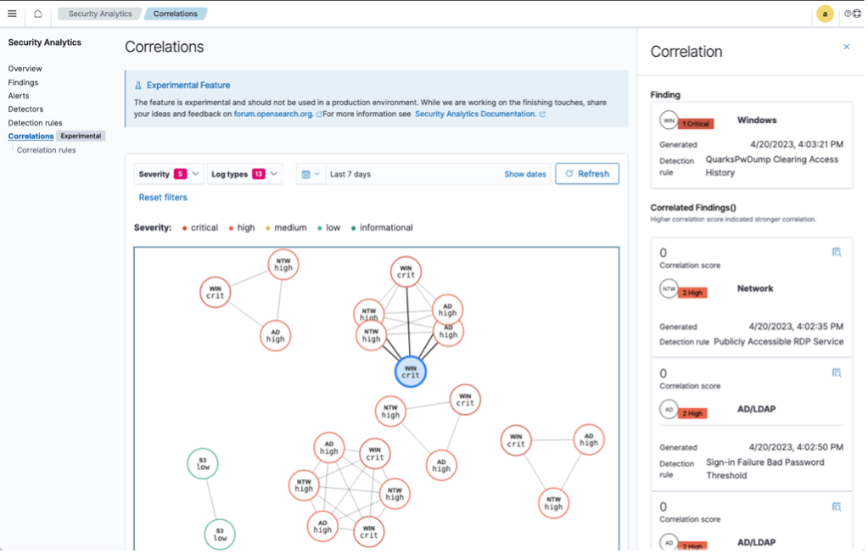
Task: Switch to the Correlations breadcrumb tab
Action: [176, 14]
